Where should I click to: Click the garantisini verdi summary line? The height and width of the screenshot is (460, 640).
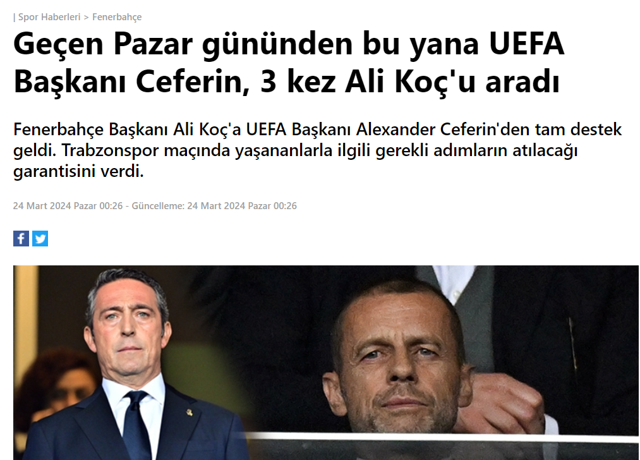(79, 171)
